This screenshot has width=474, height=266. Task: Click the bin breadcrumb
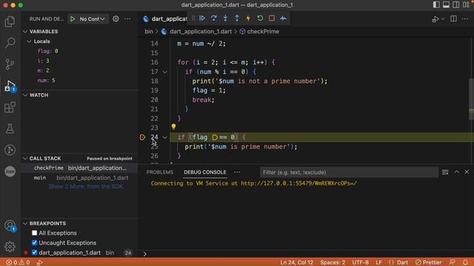149,31
